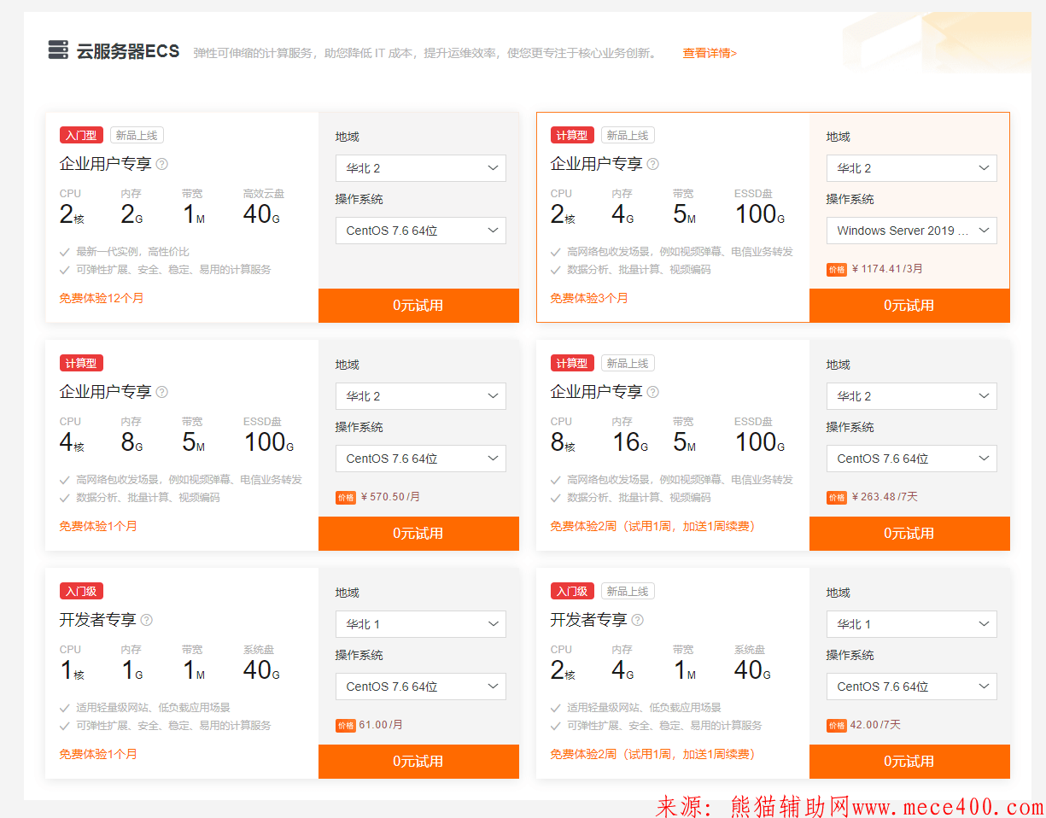1046x818 pixels.
Task: Click 免费体验3个月 text on the 2核4G compute plan
Action: coord(589,298)
